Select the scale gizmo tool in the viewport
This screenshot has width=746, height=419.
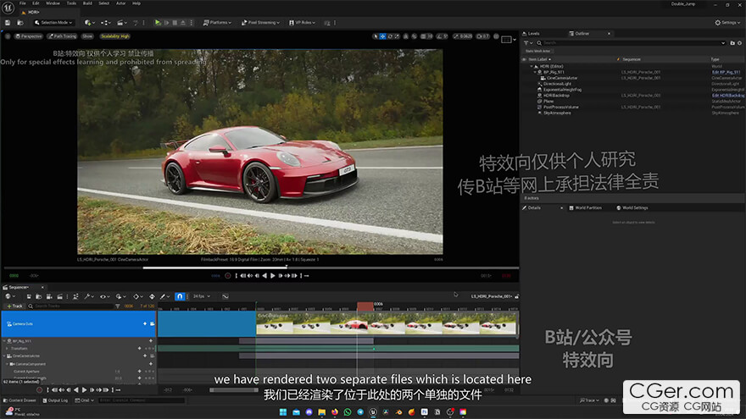pyautogui.click(x=397, y=36)
